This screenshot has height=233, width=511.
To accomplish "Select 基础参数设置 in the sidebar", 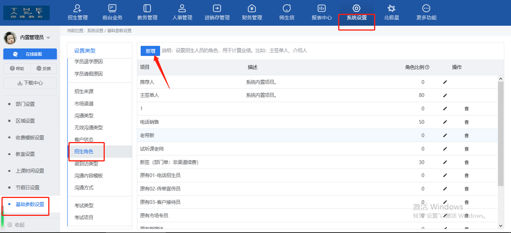I will pos(30,204).
